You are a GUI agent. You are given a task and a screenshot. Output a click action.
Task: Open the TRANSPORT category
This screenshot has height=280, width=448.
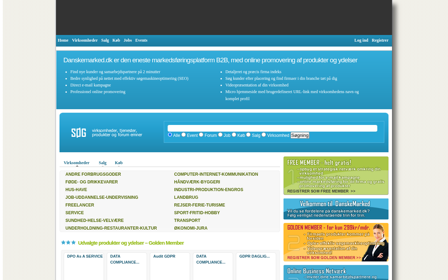pos(187,220)
